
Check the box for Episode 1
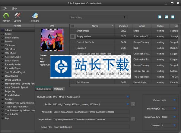click(73, 48)
